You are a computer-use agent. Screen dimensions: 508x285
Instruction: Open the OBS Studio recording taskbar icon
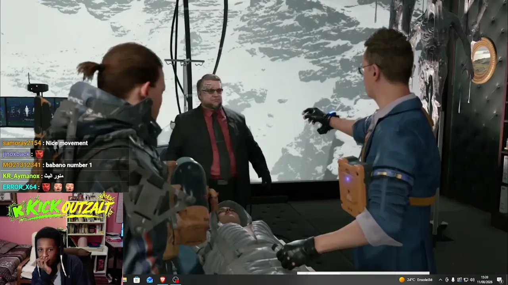(x=176, y=280)
